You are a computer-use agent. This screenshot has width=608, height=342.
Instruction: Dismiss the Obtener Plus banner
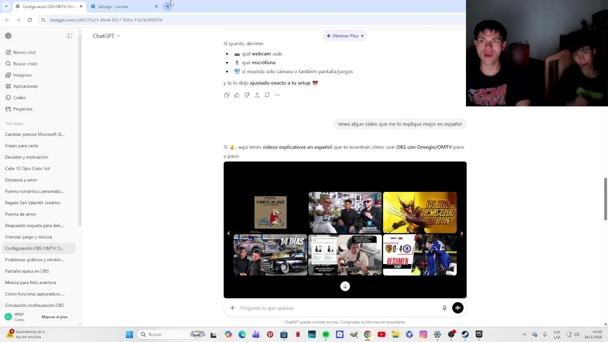point(362,36)
